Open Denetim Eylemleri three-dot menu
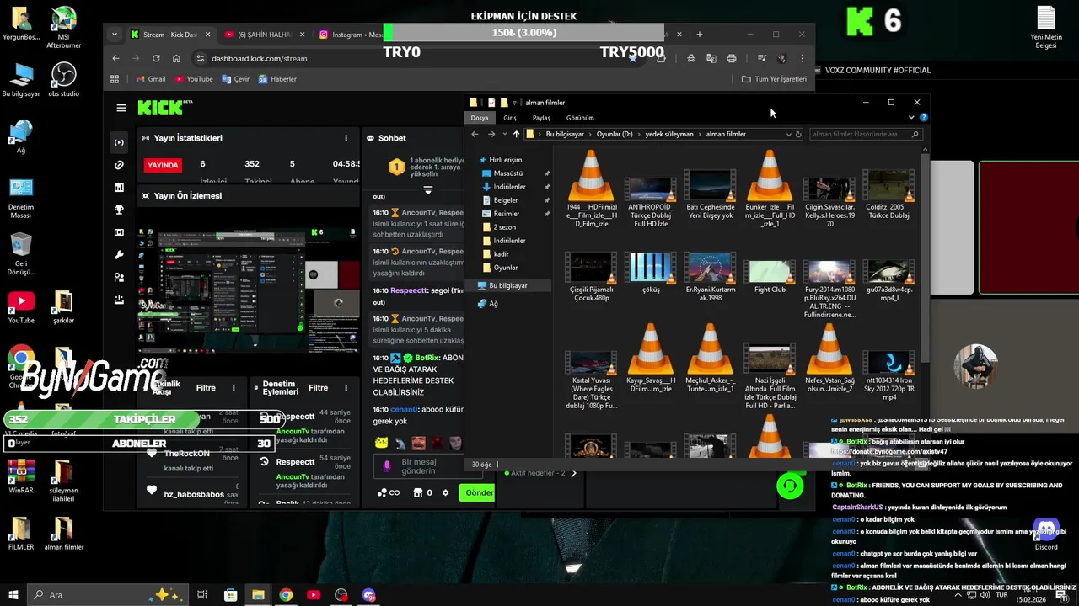This screenshot has width=1079, height=606. 346,388
